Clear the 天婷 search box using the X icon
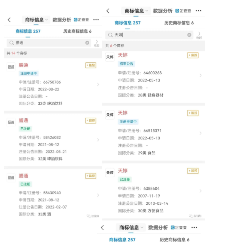237x243 pixels. click(x=189, y=35)
